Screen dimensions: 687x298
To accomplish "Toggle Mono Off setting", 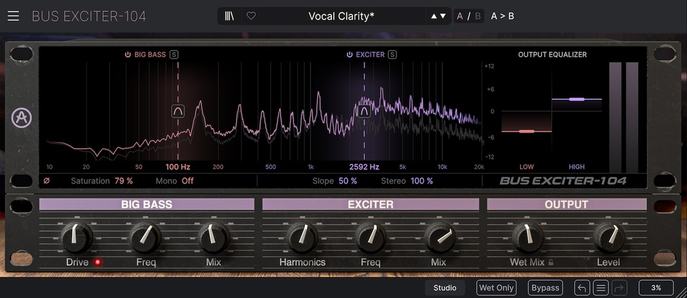I will click(x=188, y=181).
